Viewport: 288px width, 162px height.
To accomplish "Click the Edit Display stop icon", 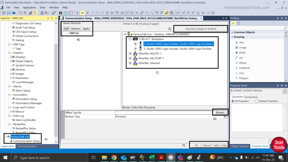I will (82, 13).
